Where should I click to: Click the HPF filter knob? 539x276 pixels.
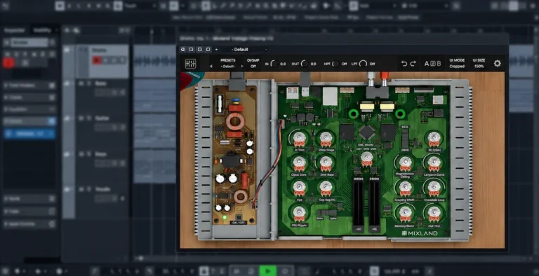[x=335, y=64]
